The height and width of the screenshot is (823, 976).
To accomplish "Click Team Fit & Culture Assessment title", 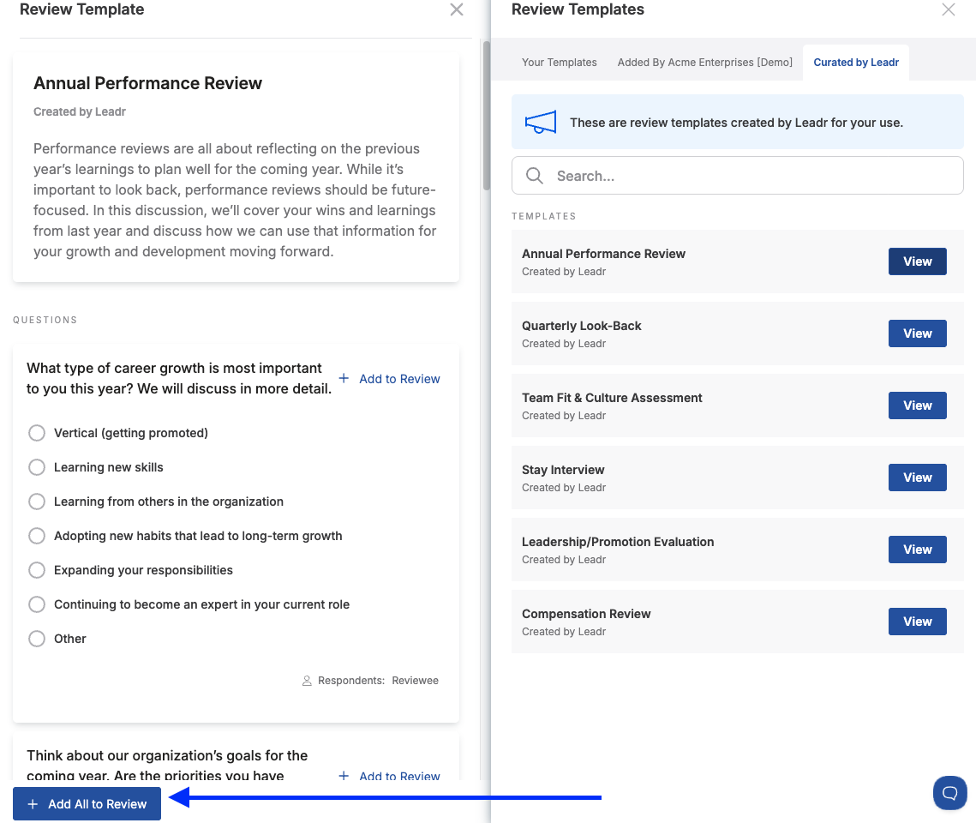I will pos(612,398).
